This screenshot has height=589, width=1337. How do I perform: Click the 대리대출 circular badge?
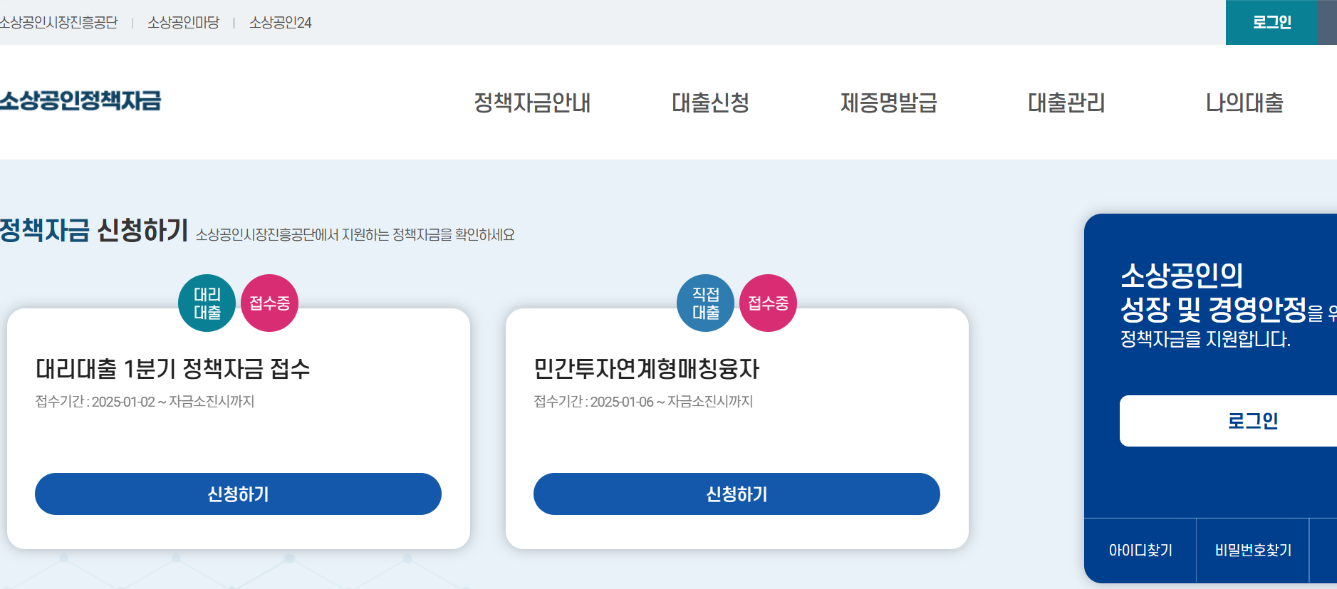click(x=206, y=303)
